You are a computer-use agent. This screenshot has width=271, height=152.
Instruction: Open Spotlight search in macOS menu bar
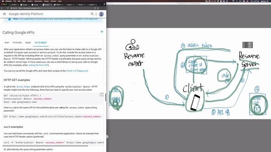tap(237, 1)
